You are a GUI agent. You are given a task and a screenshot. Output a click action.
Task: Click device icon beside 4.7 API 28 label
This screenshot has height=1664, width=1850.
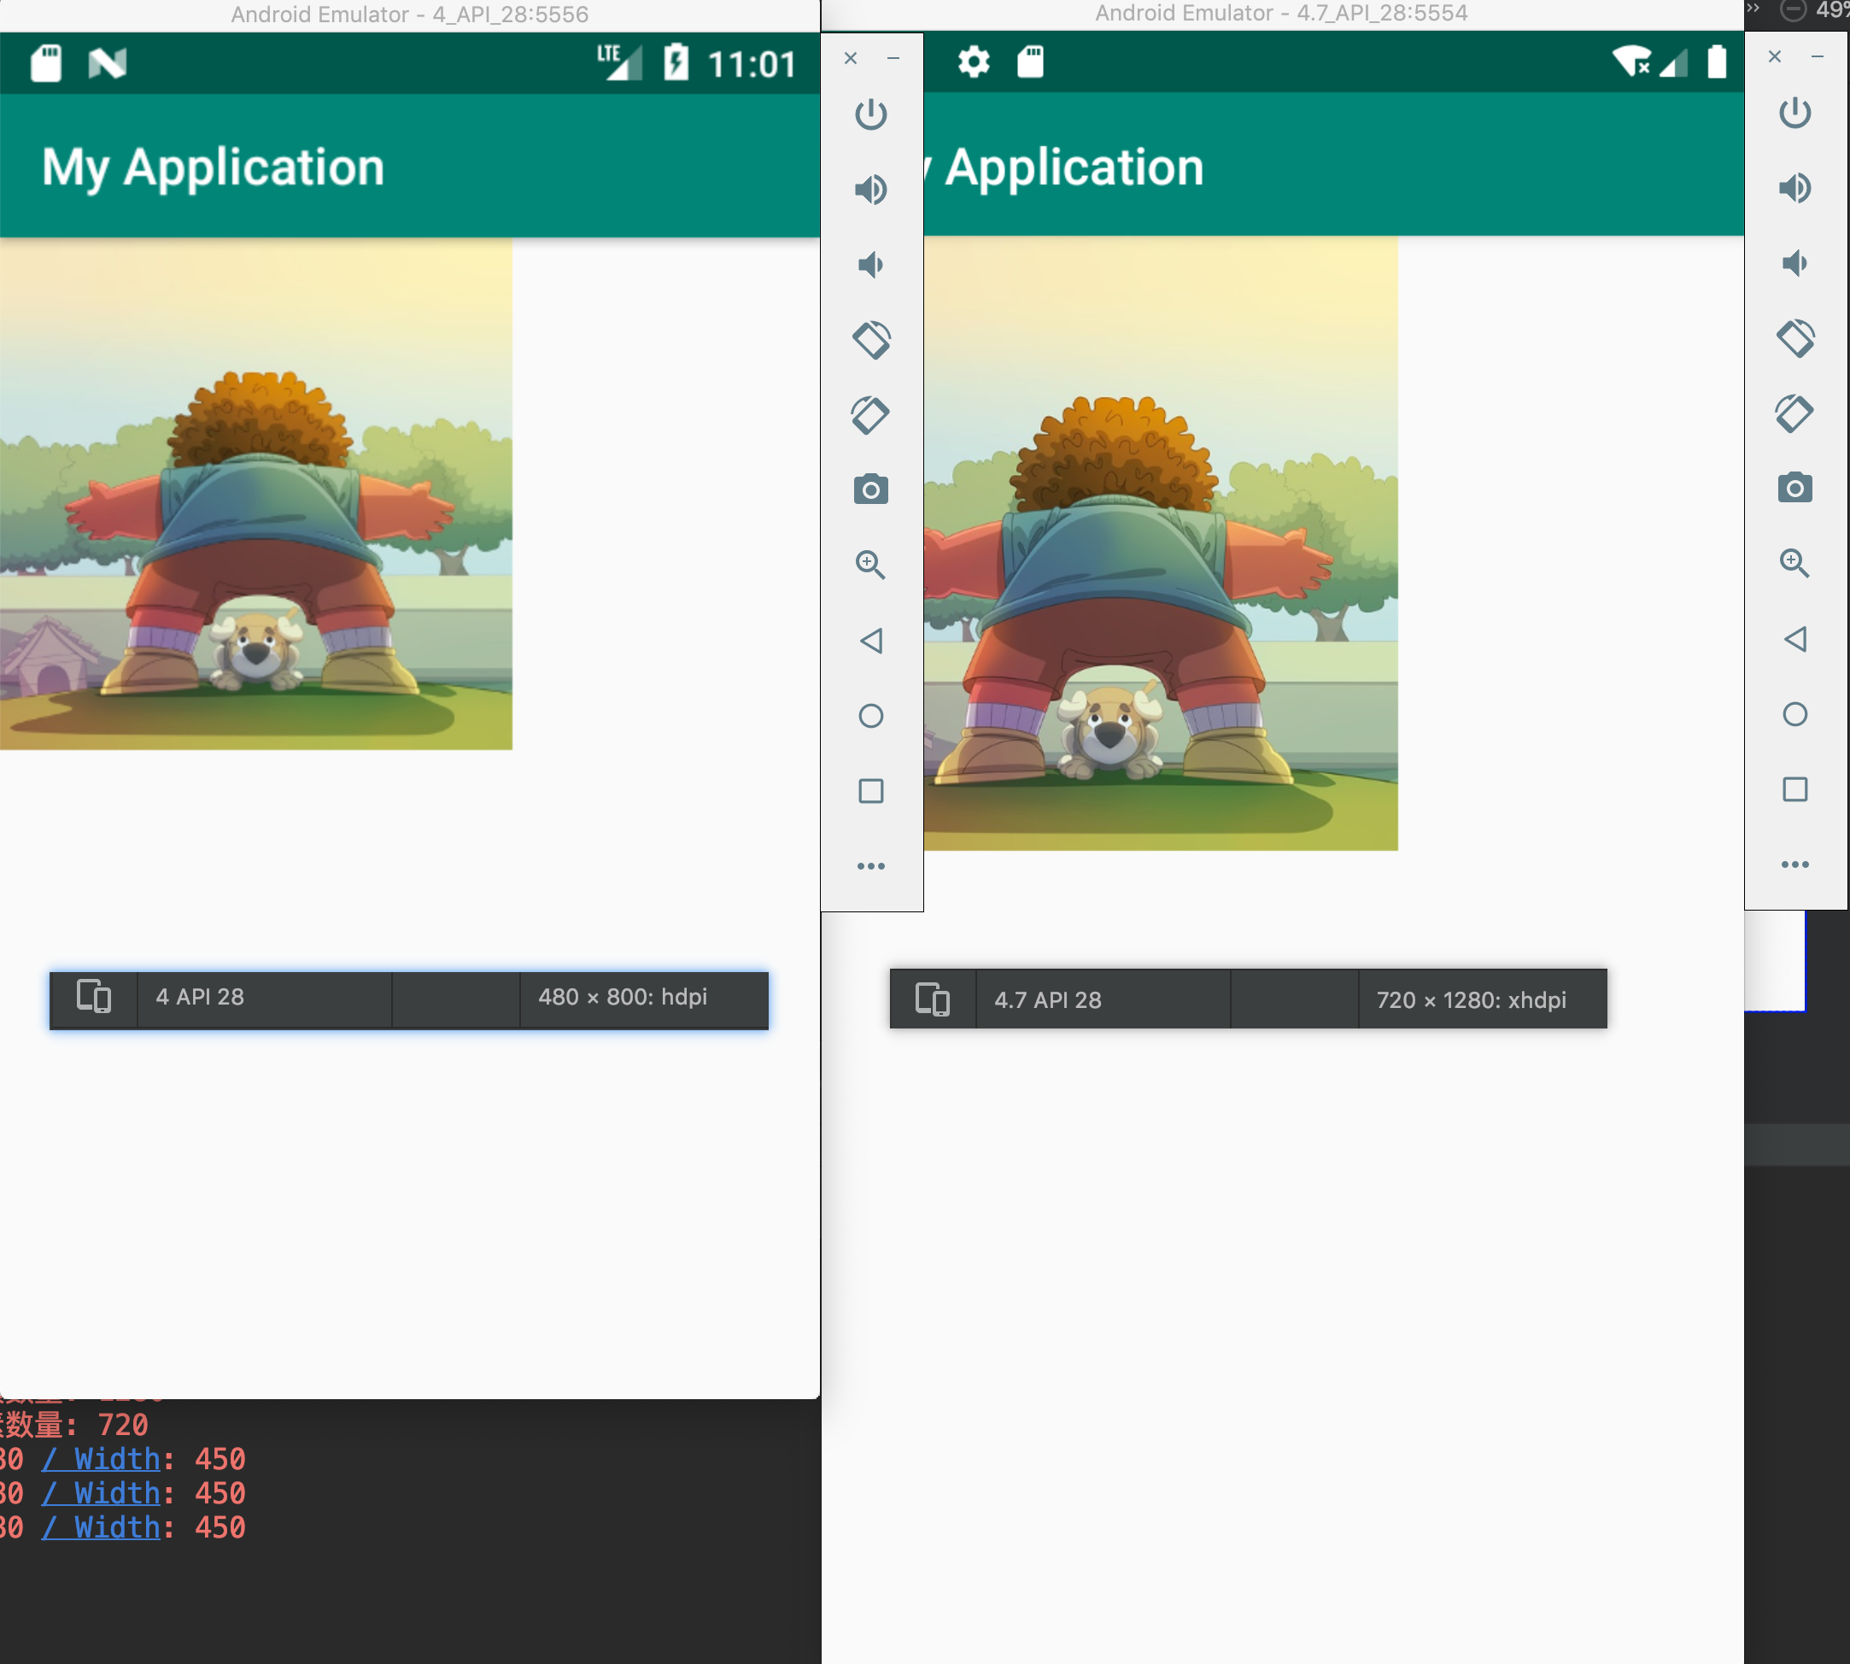933,999
